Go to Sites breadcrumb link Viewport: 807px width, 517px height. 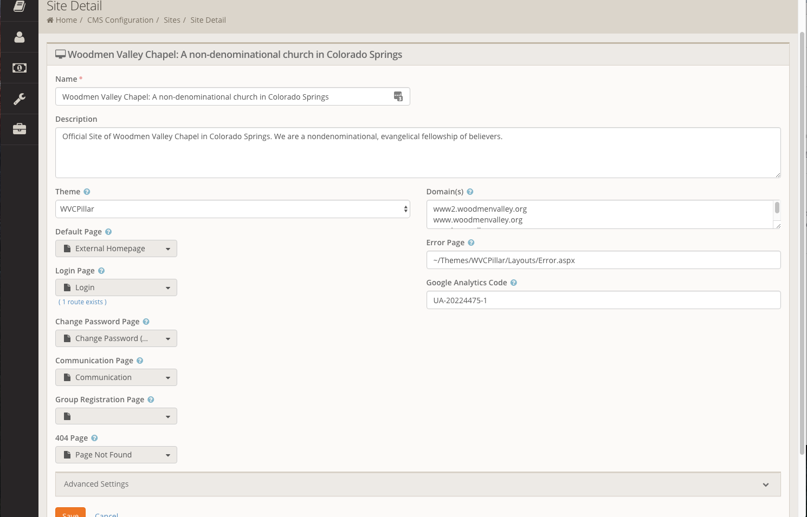coord(172,20)
